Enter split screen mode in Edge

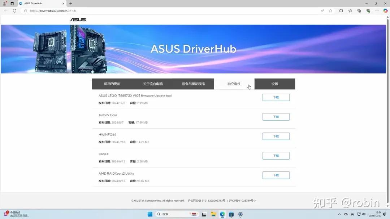coord(341,11)
